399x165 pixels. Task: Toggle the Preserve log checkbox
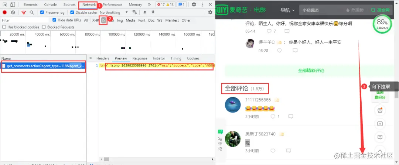[x=42, y=13]
